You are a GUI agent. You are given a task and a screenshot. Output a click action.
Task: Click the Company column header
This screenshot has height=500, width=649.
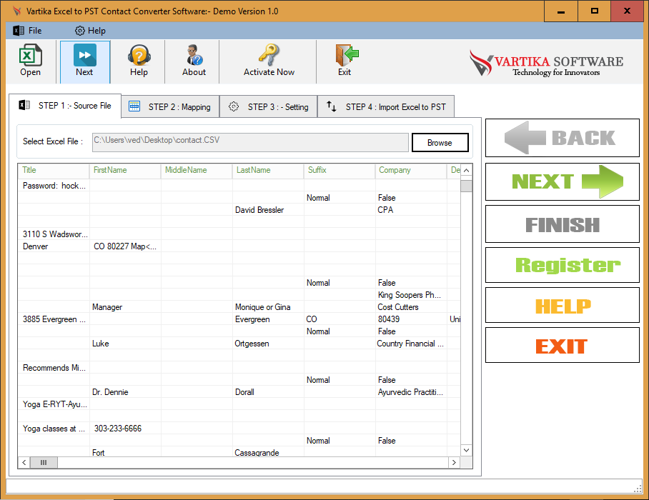coord(412,171)
